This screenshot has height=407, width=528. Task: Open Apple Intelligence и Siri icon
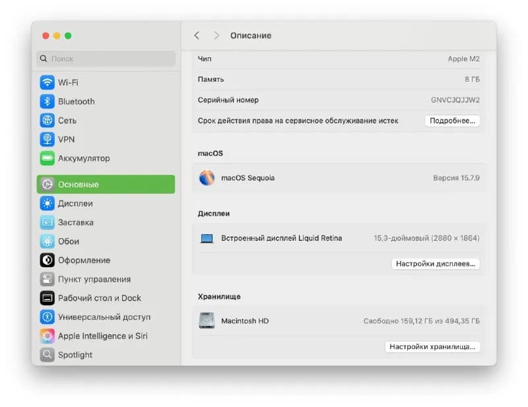pos(47,336)
